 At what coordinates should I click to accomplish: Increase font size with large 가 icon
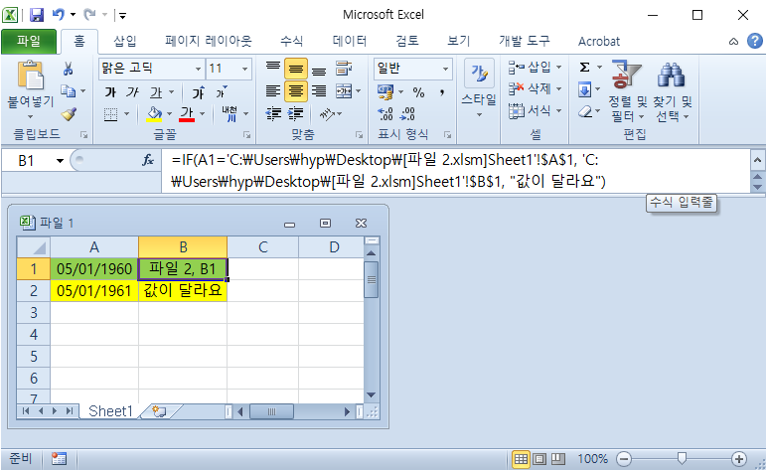point(198,92)
